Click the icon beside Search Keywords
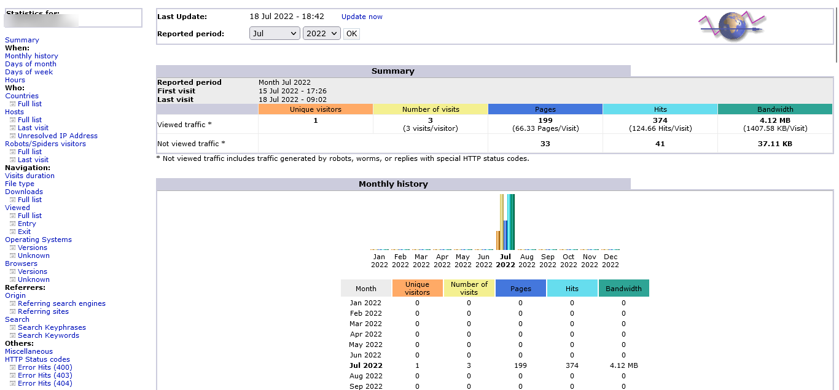Screen dimensions: 839x390 [12, 336]
